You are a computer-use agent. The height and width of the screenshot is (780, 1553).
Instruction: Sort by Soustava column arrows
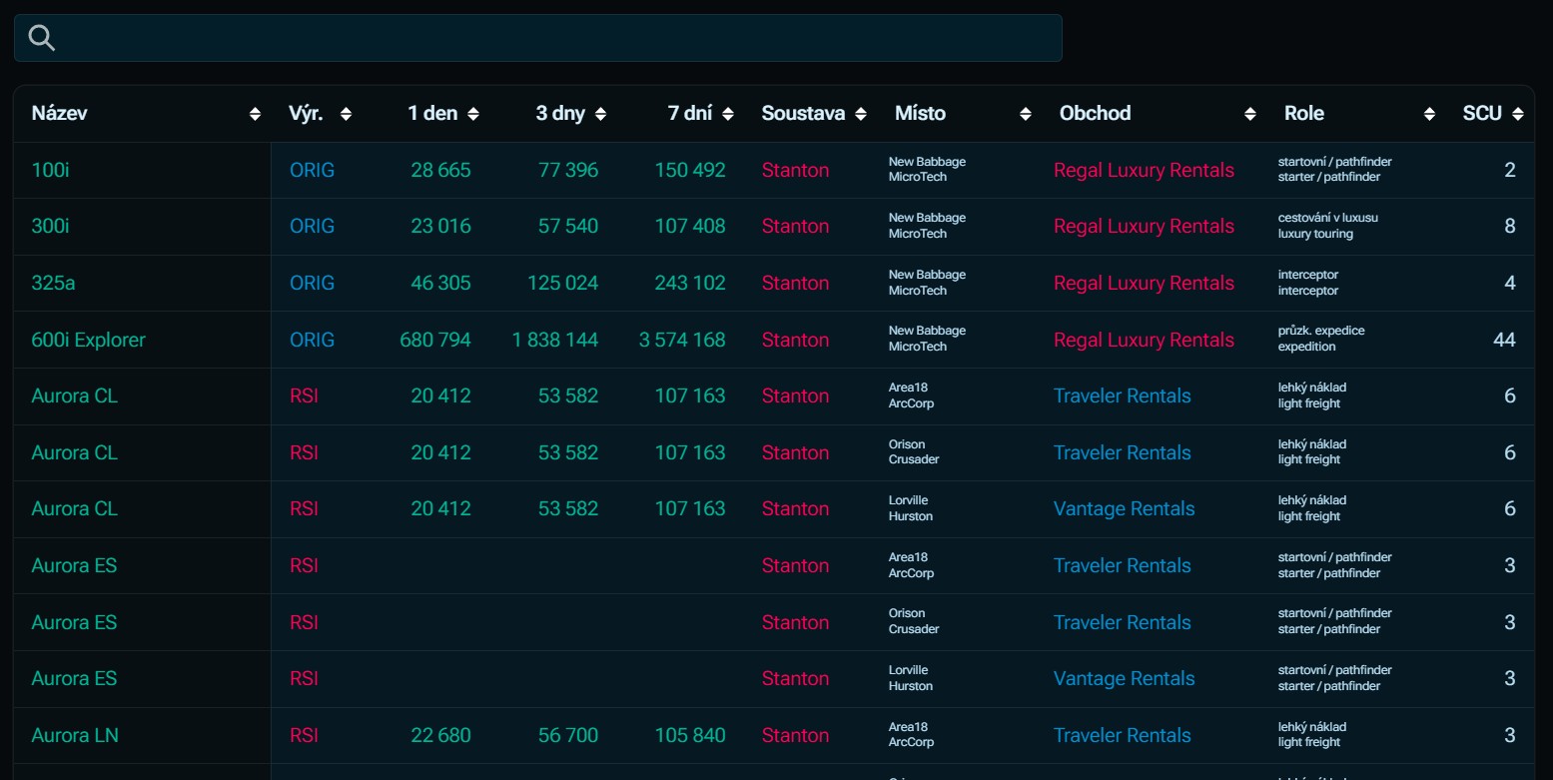click(861, 114)
